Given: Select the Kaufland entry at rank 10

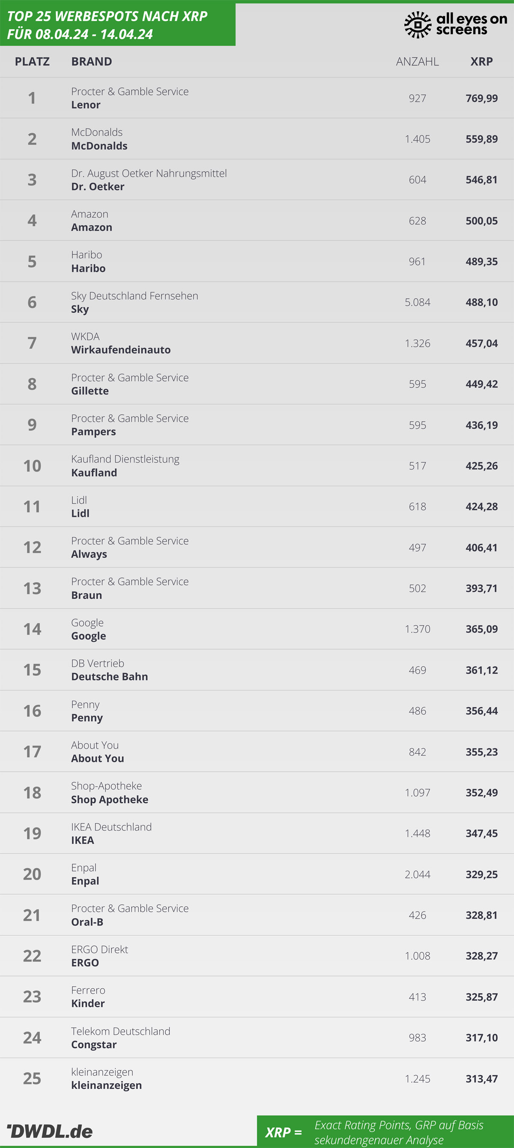Looking at the screenshot, I should [x=257, y=466].
